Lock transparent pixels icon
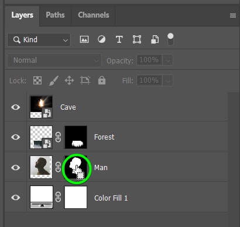The height and width of the screenshot is (227, 240). coord(37,80)
